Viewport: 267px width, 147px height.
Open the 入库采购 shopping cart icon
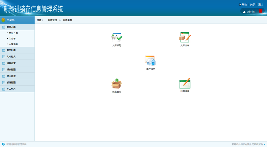[117, 37]
